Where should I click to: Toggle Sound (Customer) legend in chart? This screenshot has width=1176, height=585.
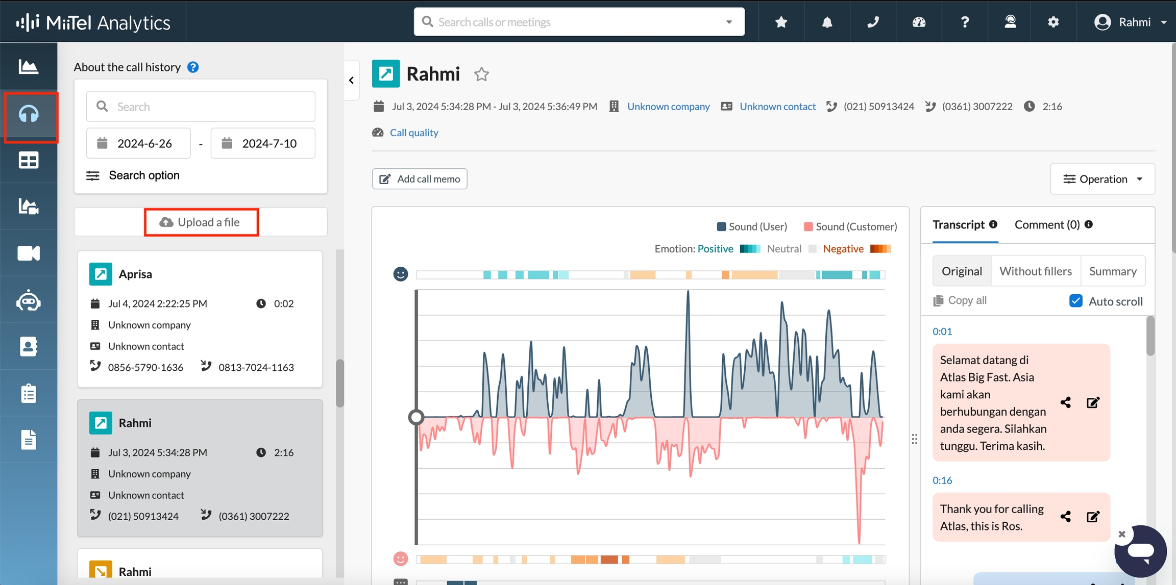click(850, 226)
